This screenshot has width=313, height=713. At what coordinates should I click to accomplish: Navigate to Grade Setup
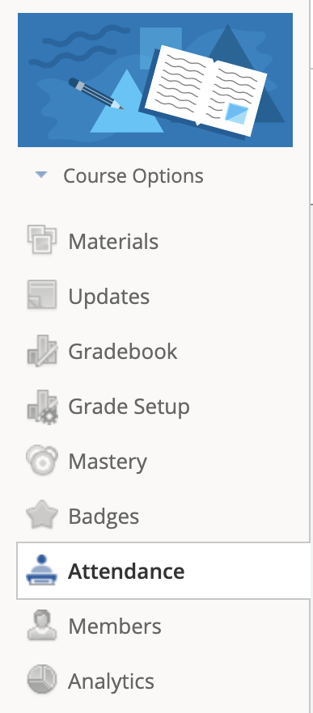129,407
